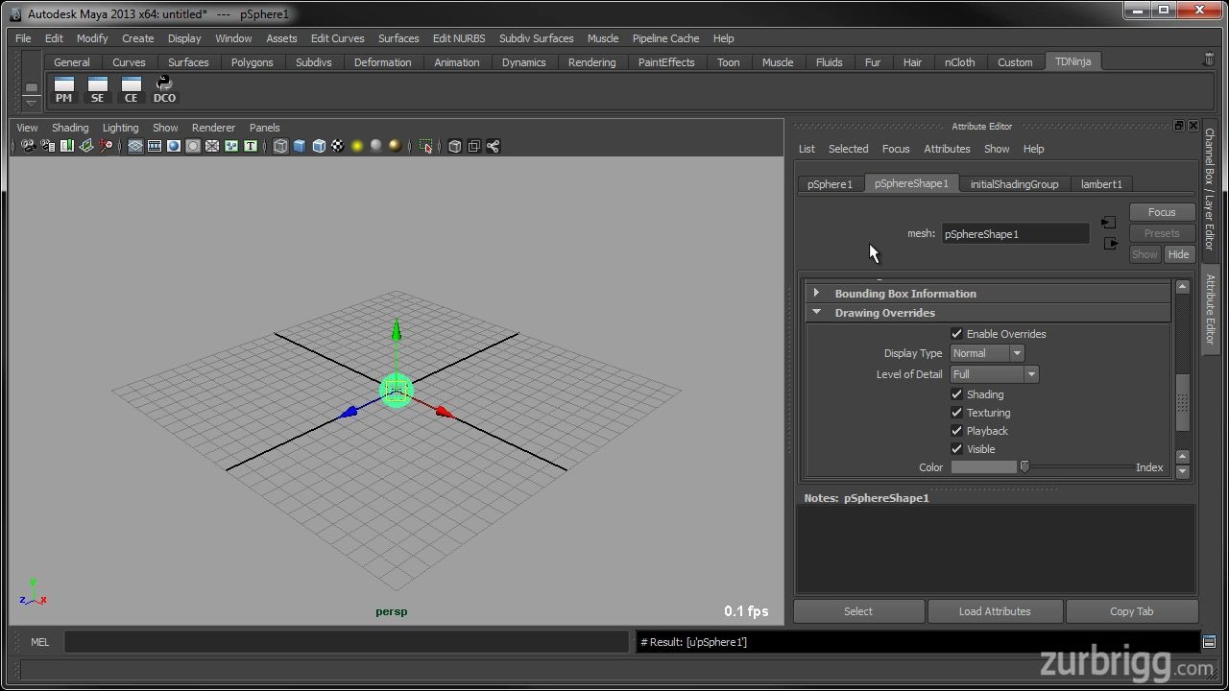Uncheck the Enable Overrides checkbox
1229x691 pixels.
click(956, 334)
